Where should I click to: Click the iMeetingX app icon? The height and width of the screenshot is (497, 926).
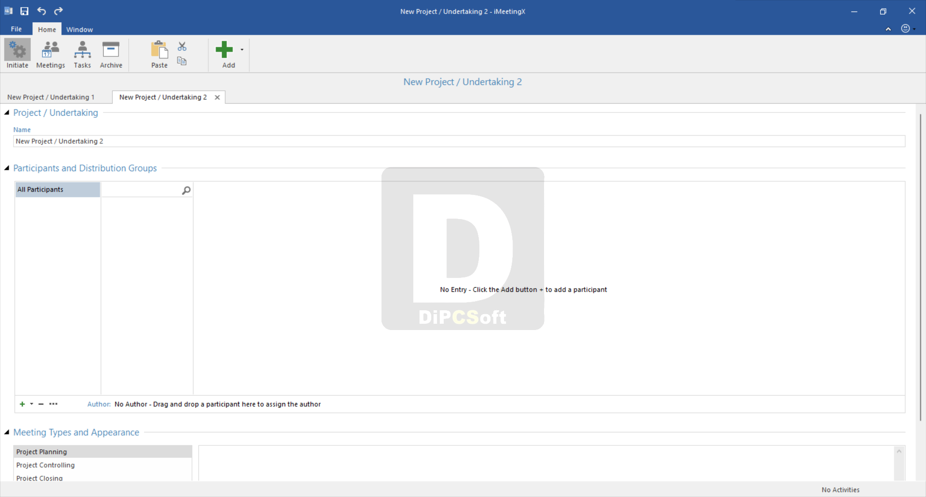point(8,11)
